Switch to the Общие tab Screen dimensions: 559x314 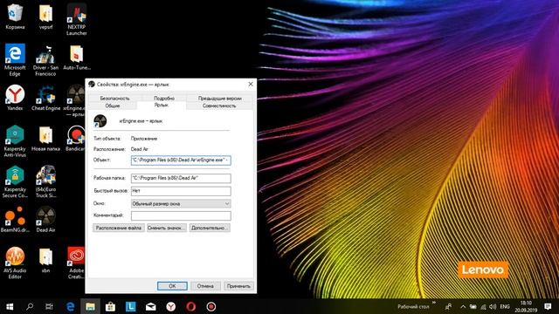(x=113, y=106)
